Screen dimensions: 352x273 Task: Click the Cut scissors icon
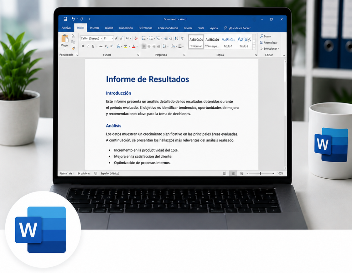pos(73,36)
